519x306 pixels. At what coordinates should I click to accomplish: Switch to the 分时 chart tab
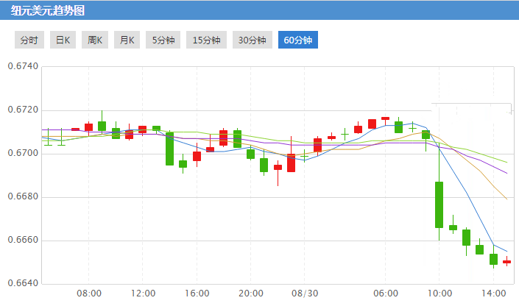29,40
